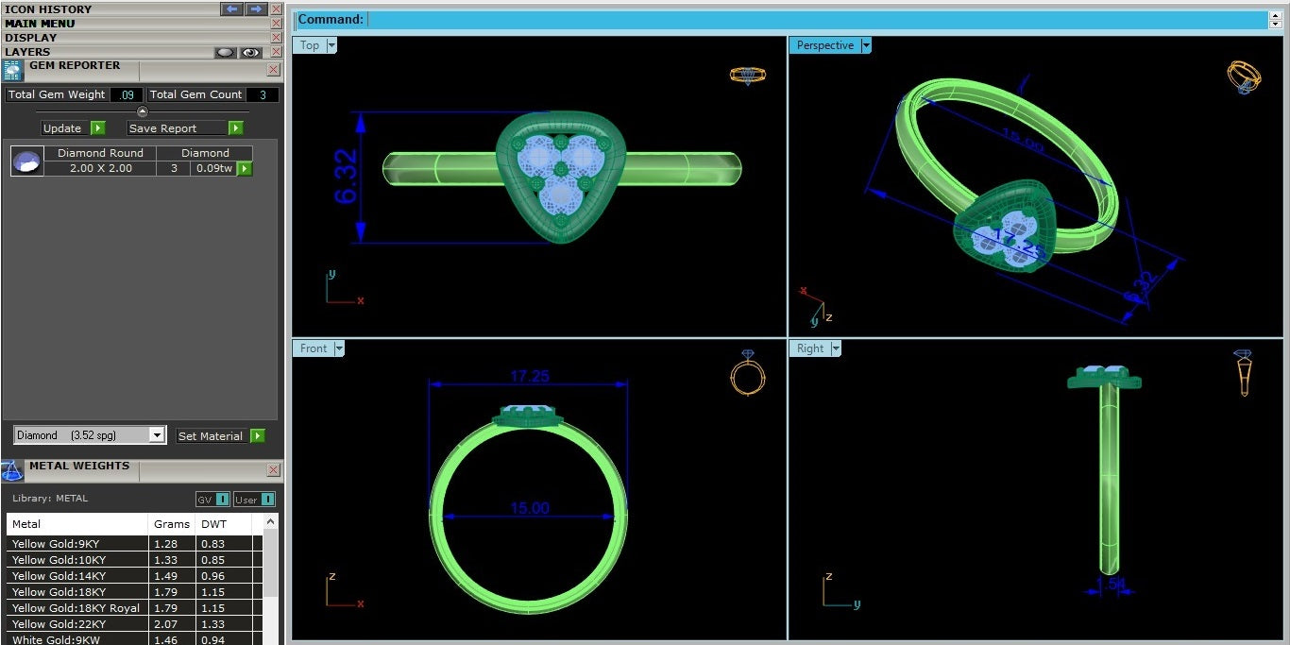
Task: Click the ring icon in Right viewport
Action: tap(1243, 372)
